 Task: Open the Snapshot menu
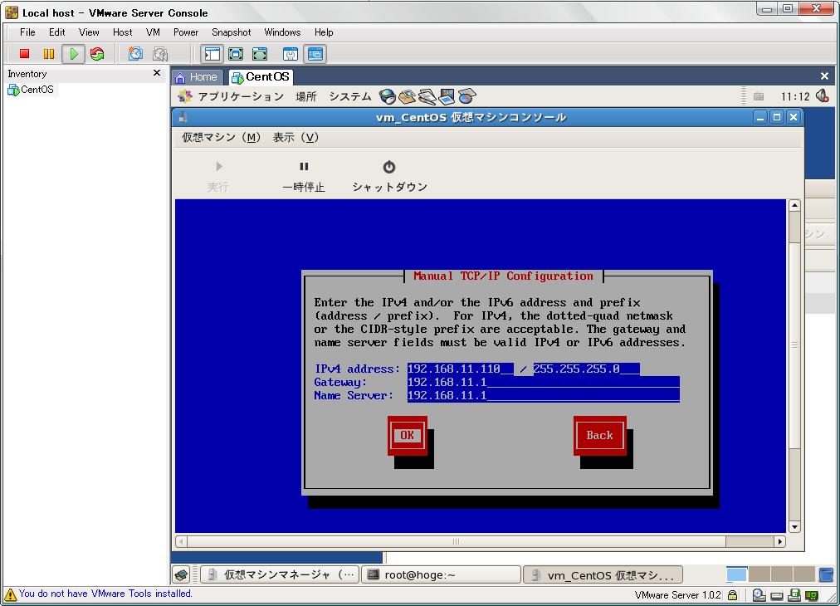tap(231, 32)
